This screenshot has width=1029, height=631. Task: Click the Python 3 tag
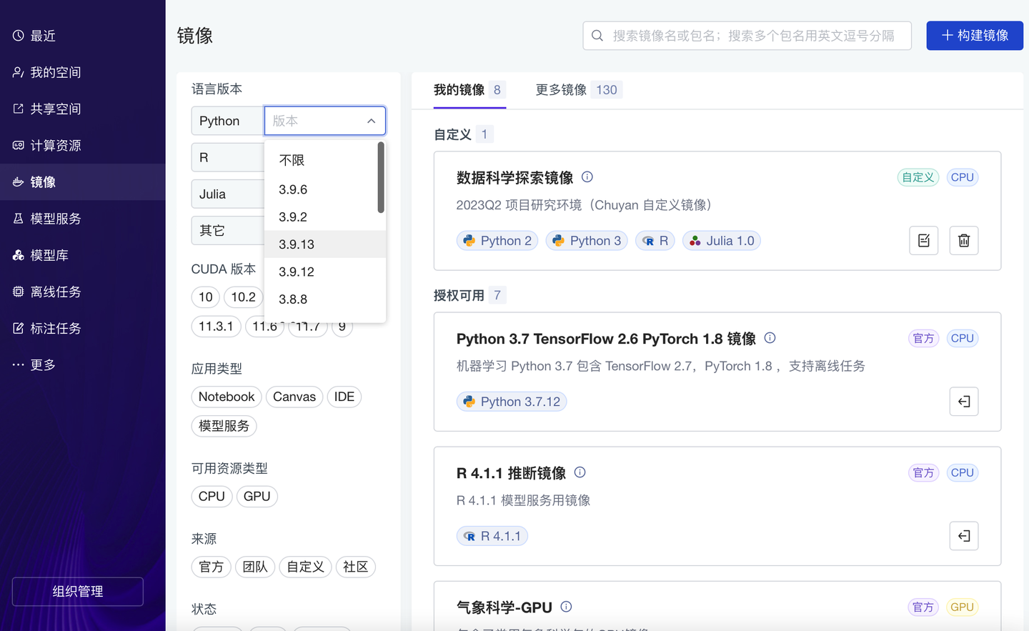pyautogui.click(x=587, y=241)
